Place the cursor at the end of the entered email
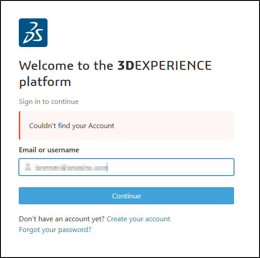 [108, 167]
